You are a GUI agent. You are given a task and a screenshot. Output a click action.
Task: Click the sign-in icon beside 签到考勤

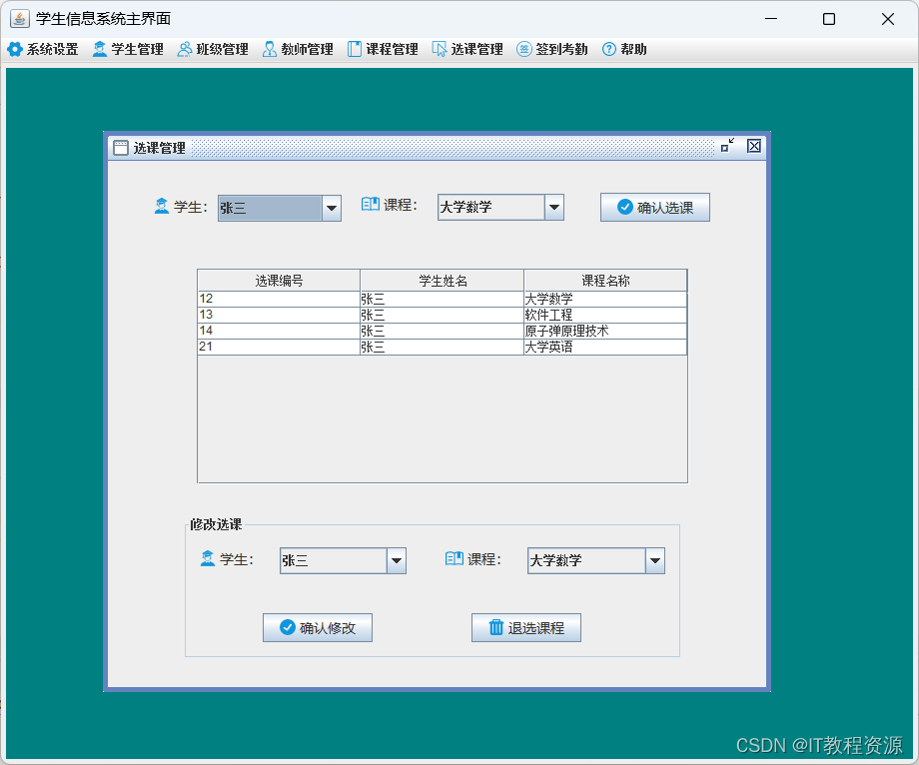524,49
